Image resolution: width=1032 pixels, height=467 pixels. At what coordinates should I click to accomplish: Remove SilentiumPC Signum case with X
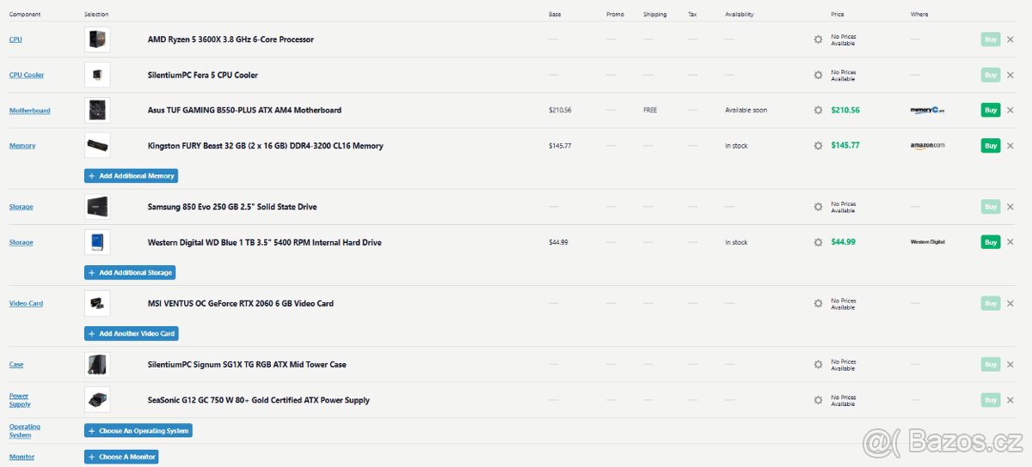click(x=1010, y=364)
